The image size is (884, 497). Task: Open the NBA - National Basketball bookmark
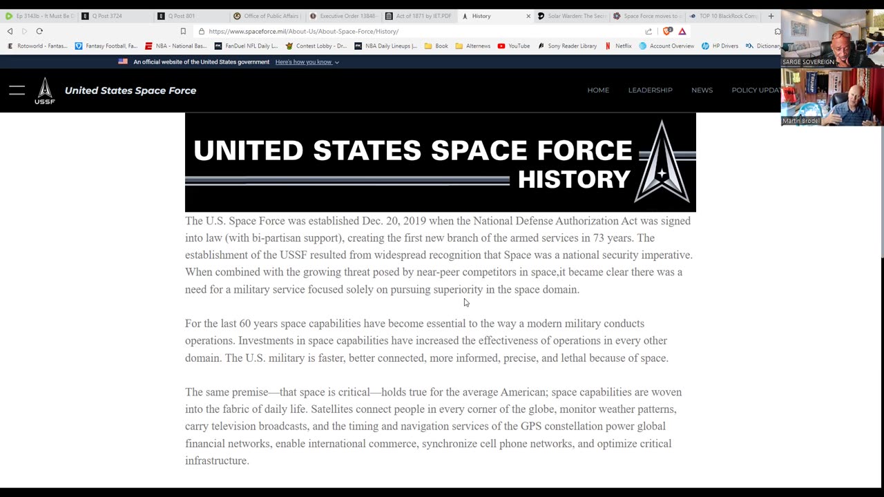pyautogui.click(x=175, y=46)
